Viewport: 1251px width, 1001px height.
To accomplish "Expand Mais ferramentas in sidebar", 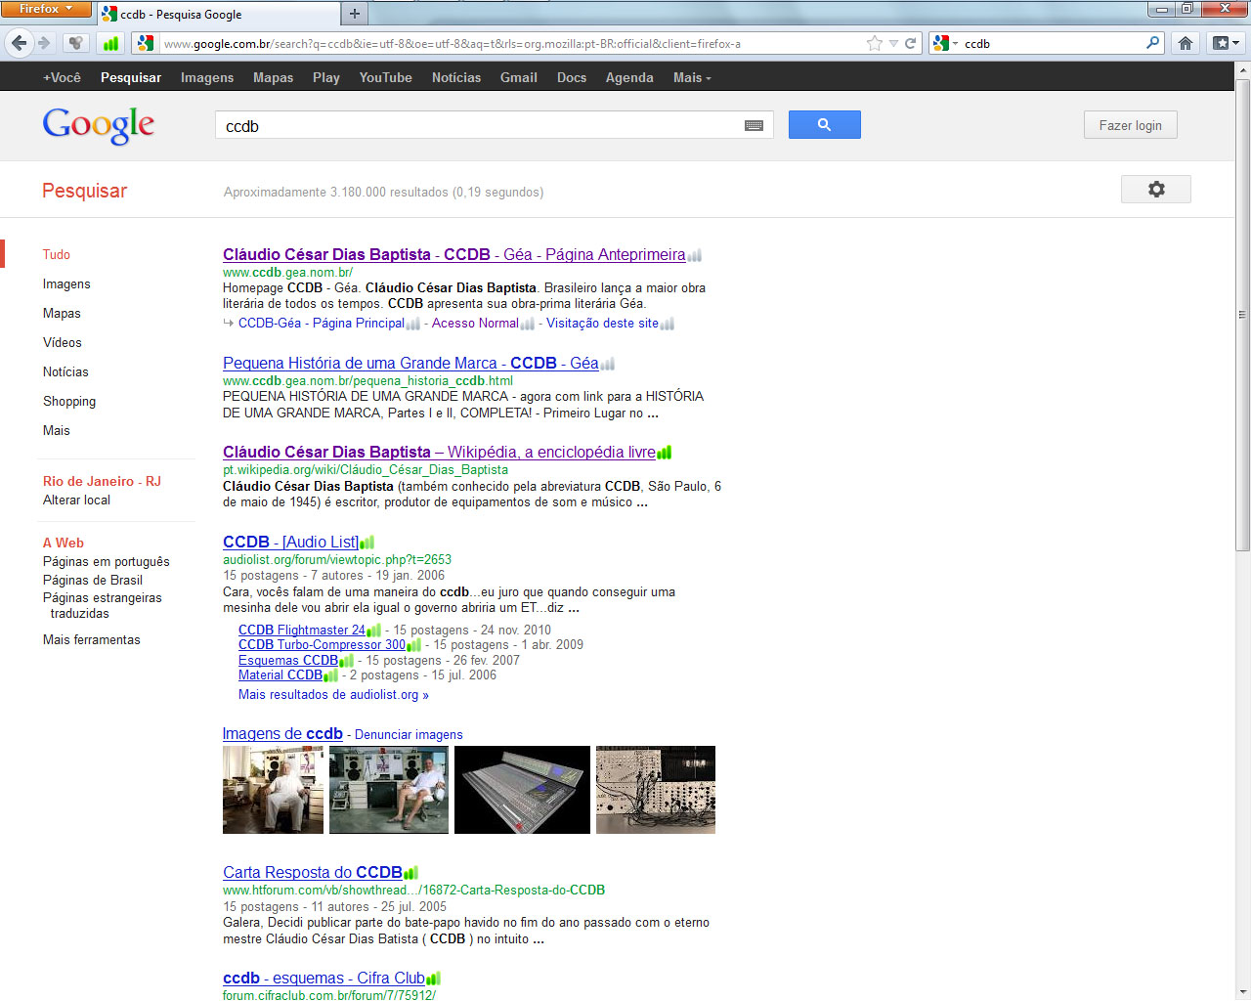I will pyautogui.click(x=92, y=639).
